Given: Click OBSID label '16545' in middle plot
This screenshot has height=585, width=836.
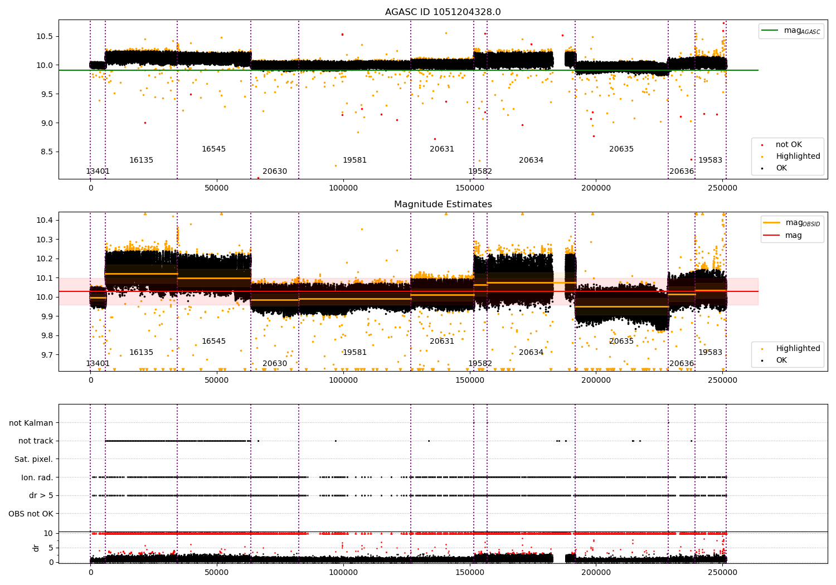Looking at the screenshot, I should pyautogui.click(x=213, y=342).
